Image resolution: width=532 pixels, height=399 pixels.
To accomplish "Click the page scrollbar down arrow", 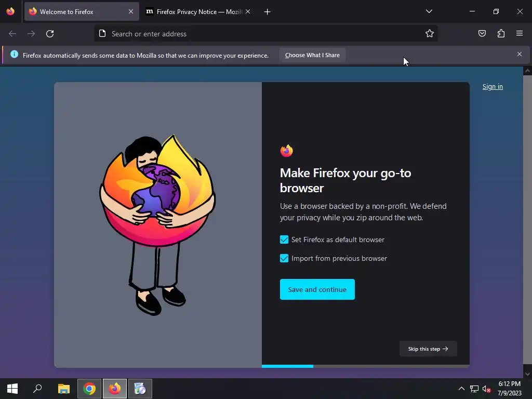I will [527, 374].
